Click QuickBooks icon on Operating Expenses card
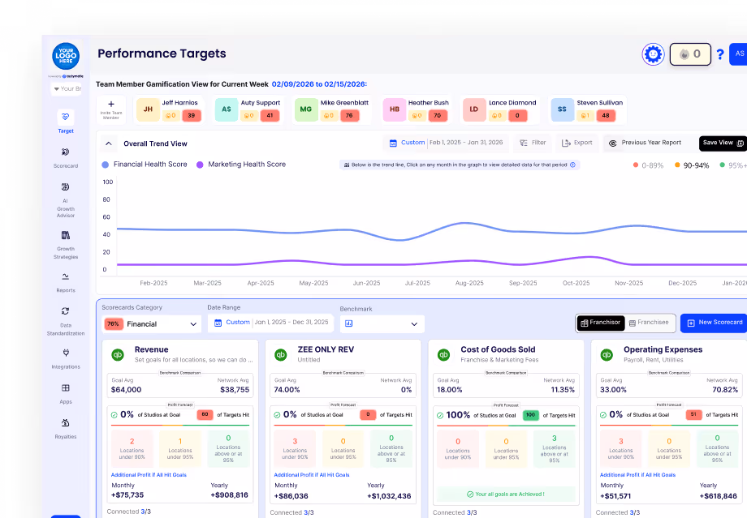The image size is (747, 518). pos(607,354)
